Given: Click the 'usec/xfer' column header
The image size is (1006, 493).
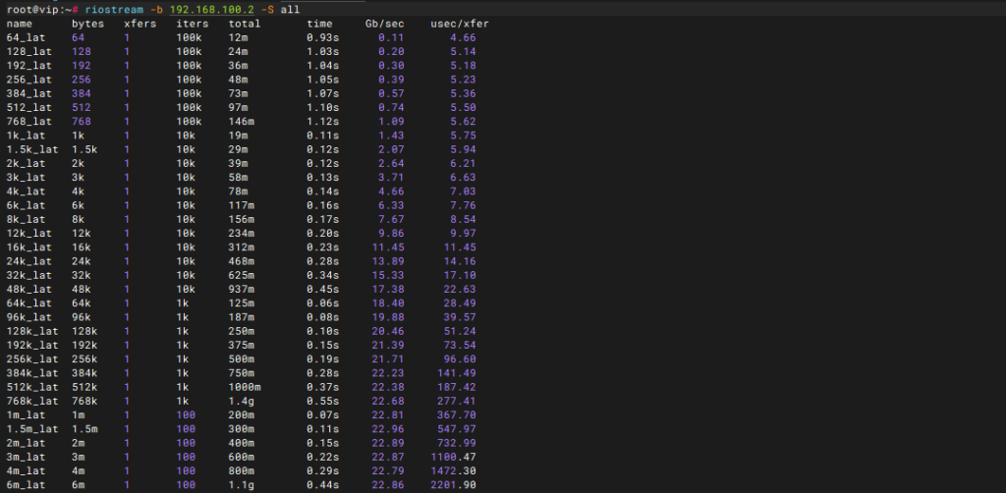Looking at the screenshot, I should click(460, 23).
